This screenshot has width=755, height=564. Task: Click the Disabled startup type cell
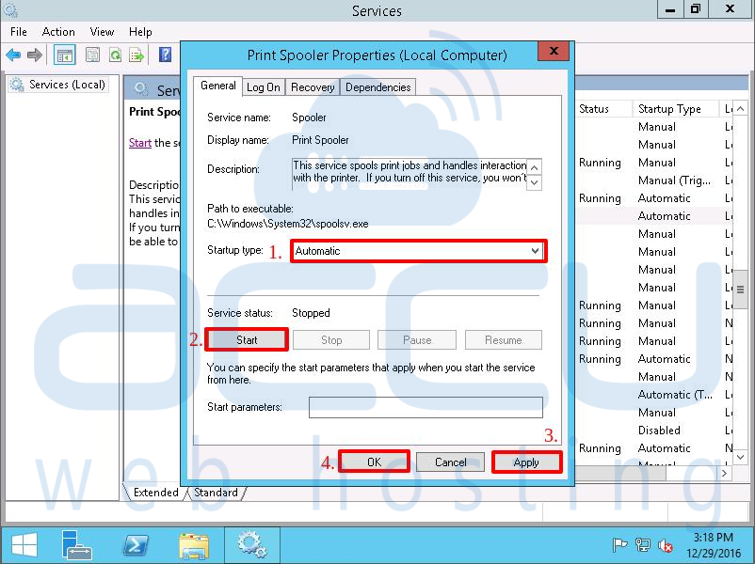659,431
